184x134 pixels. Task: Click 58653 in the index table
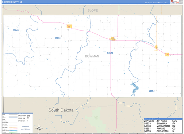coord(148,131)
